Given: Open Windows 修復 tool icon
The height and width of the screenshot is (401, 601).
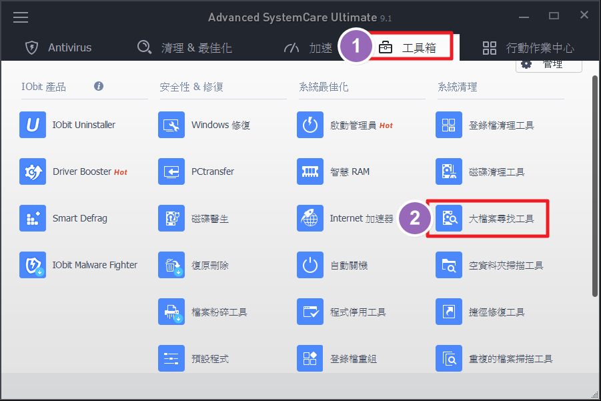Looking at the screenshot, I should tap(171, 125).
